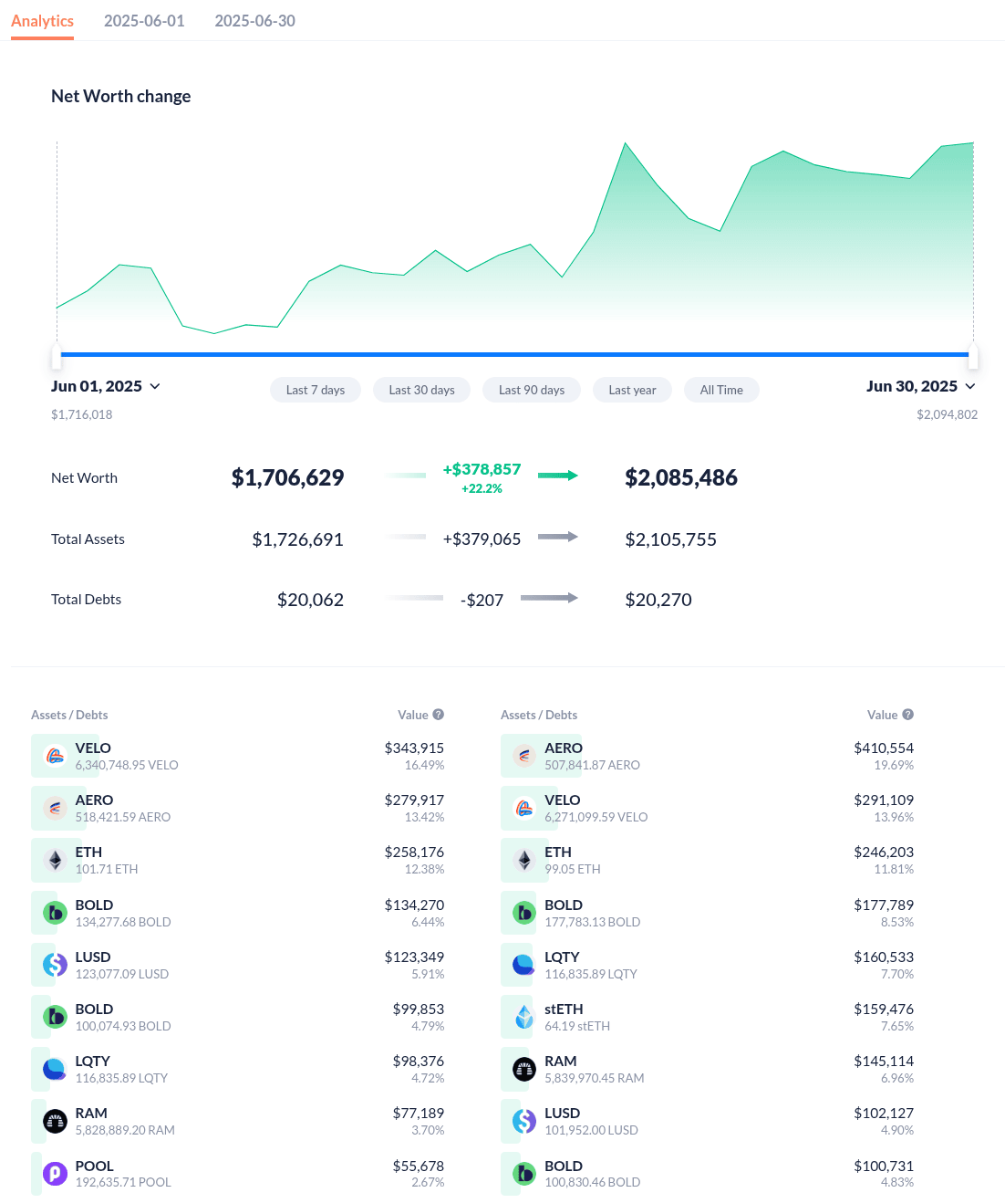The width and height of the screenshot is (1005, 1203).
Task: Click the $1,726,691 starting total assets
Action: point(298,539)
